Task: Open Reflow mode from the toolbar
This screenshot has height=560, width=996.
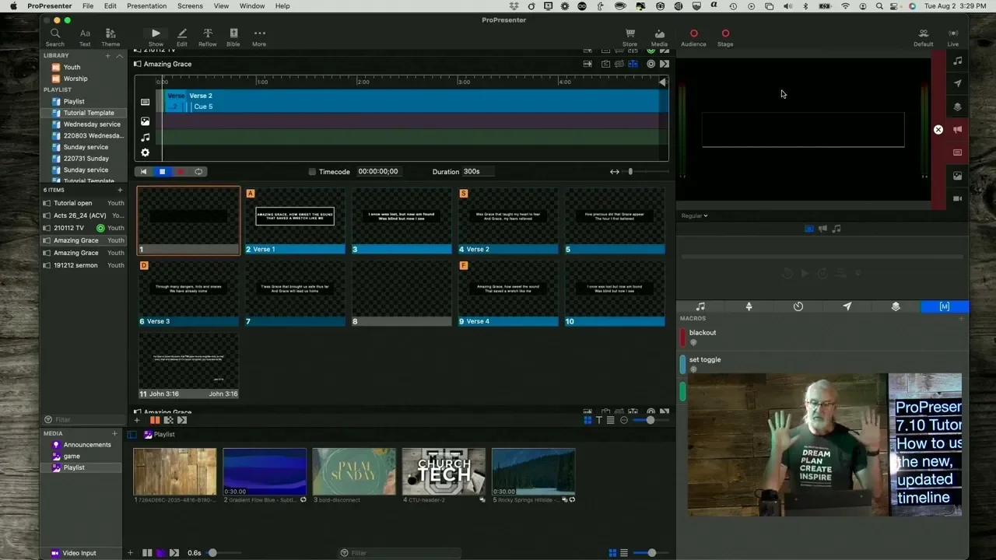Action: pyautogui.click(x=207, y=35)
